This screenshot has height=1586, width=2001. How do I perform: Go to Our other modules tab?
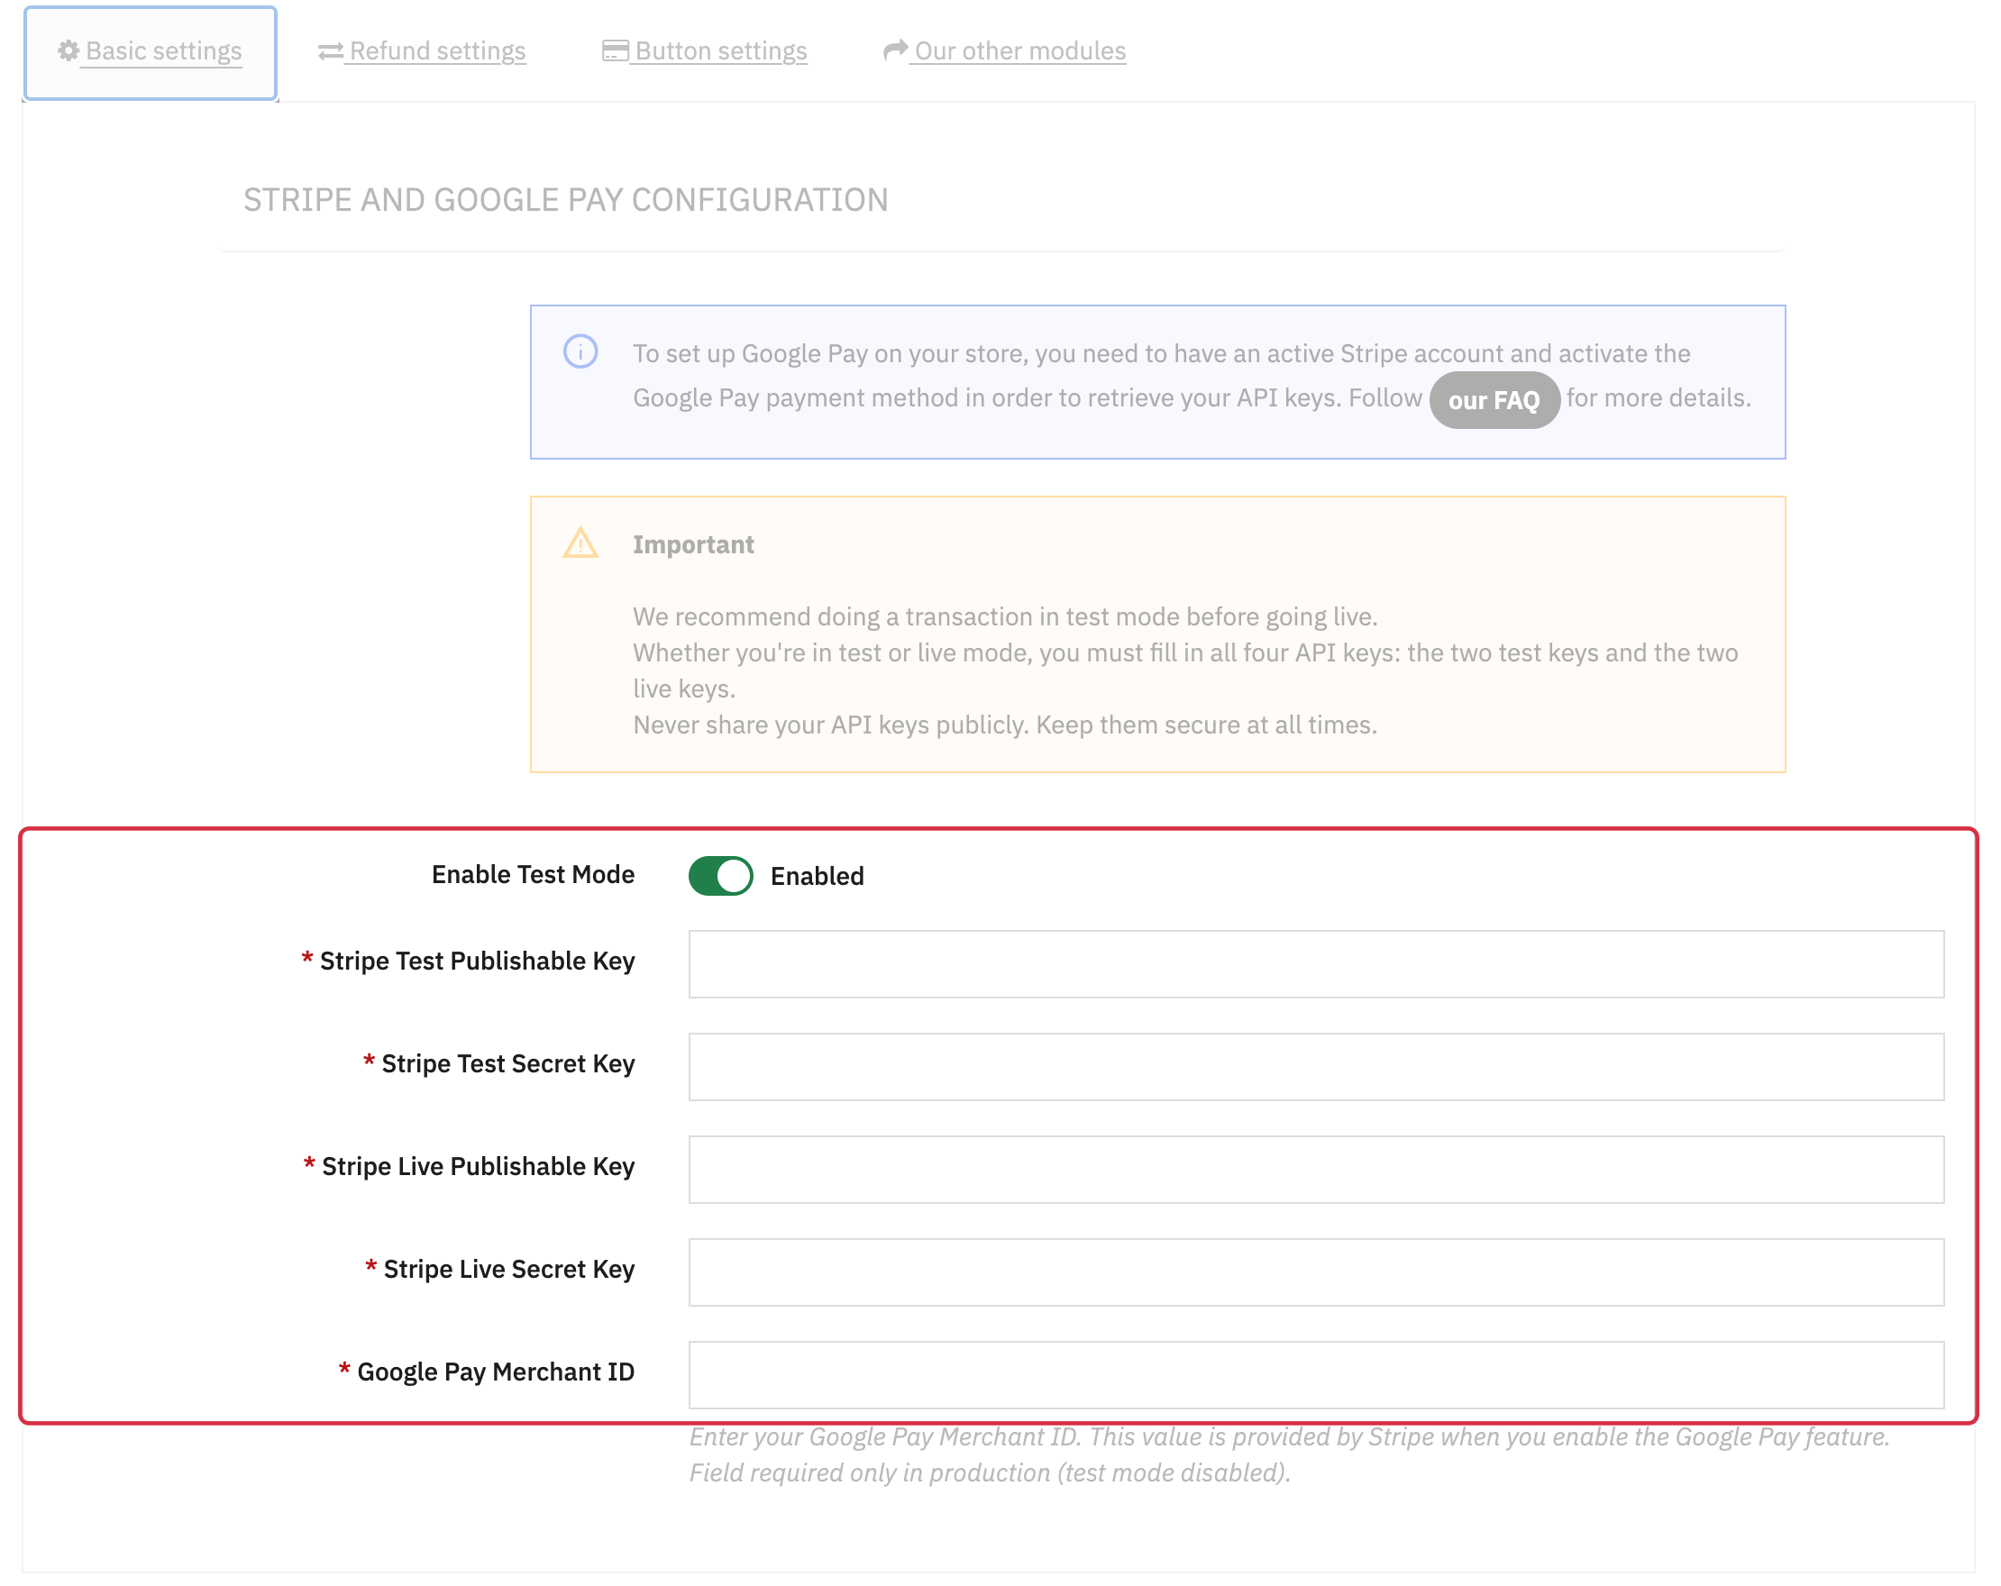point(1005,51)
